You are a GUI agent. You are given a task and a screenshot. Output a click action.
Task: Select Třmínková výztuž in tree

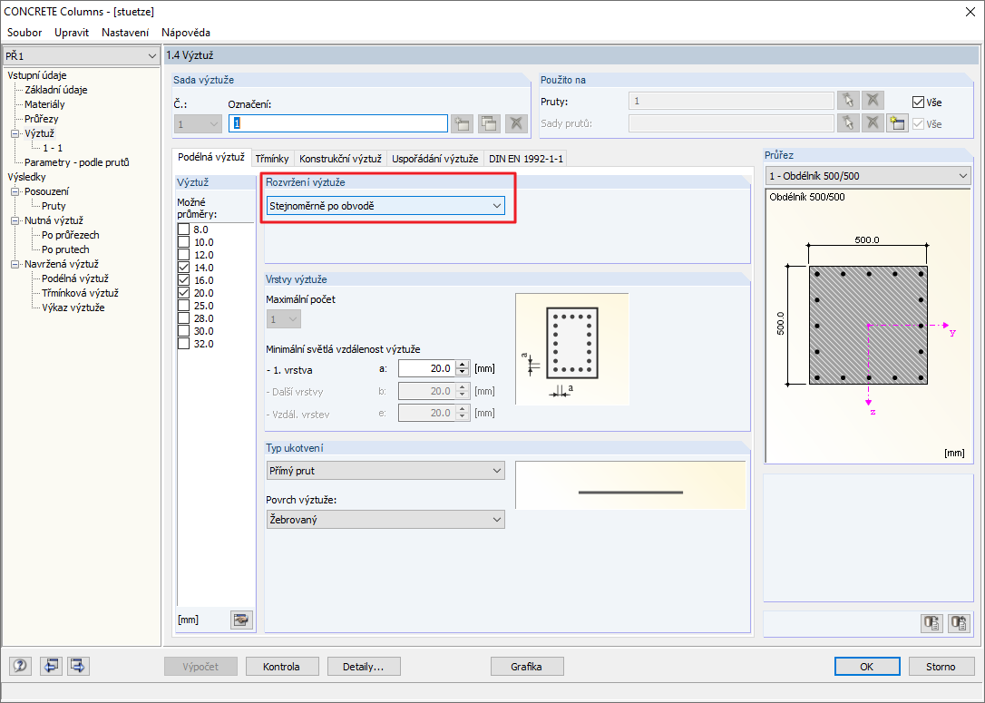click(81, 293)
